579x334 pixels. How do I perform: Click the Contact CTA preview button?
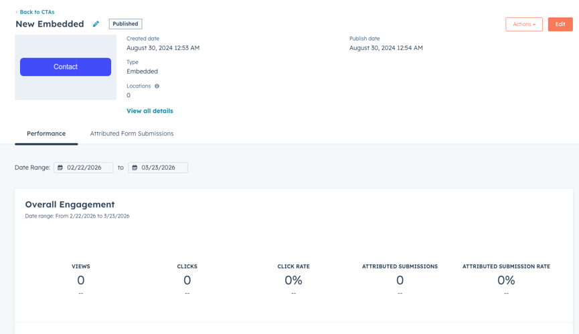(66, 67)
